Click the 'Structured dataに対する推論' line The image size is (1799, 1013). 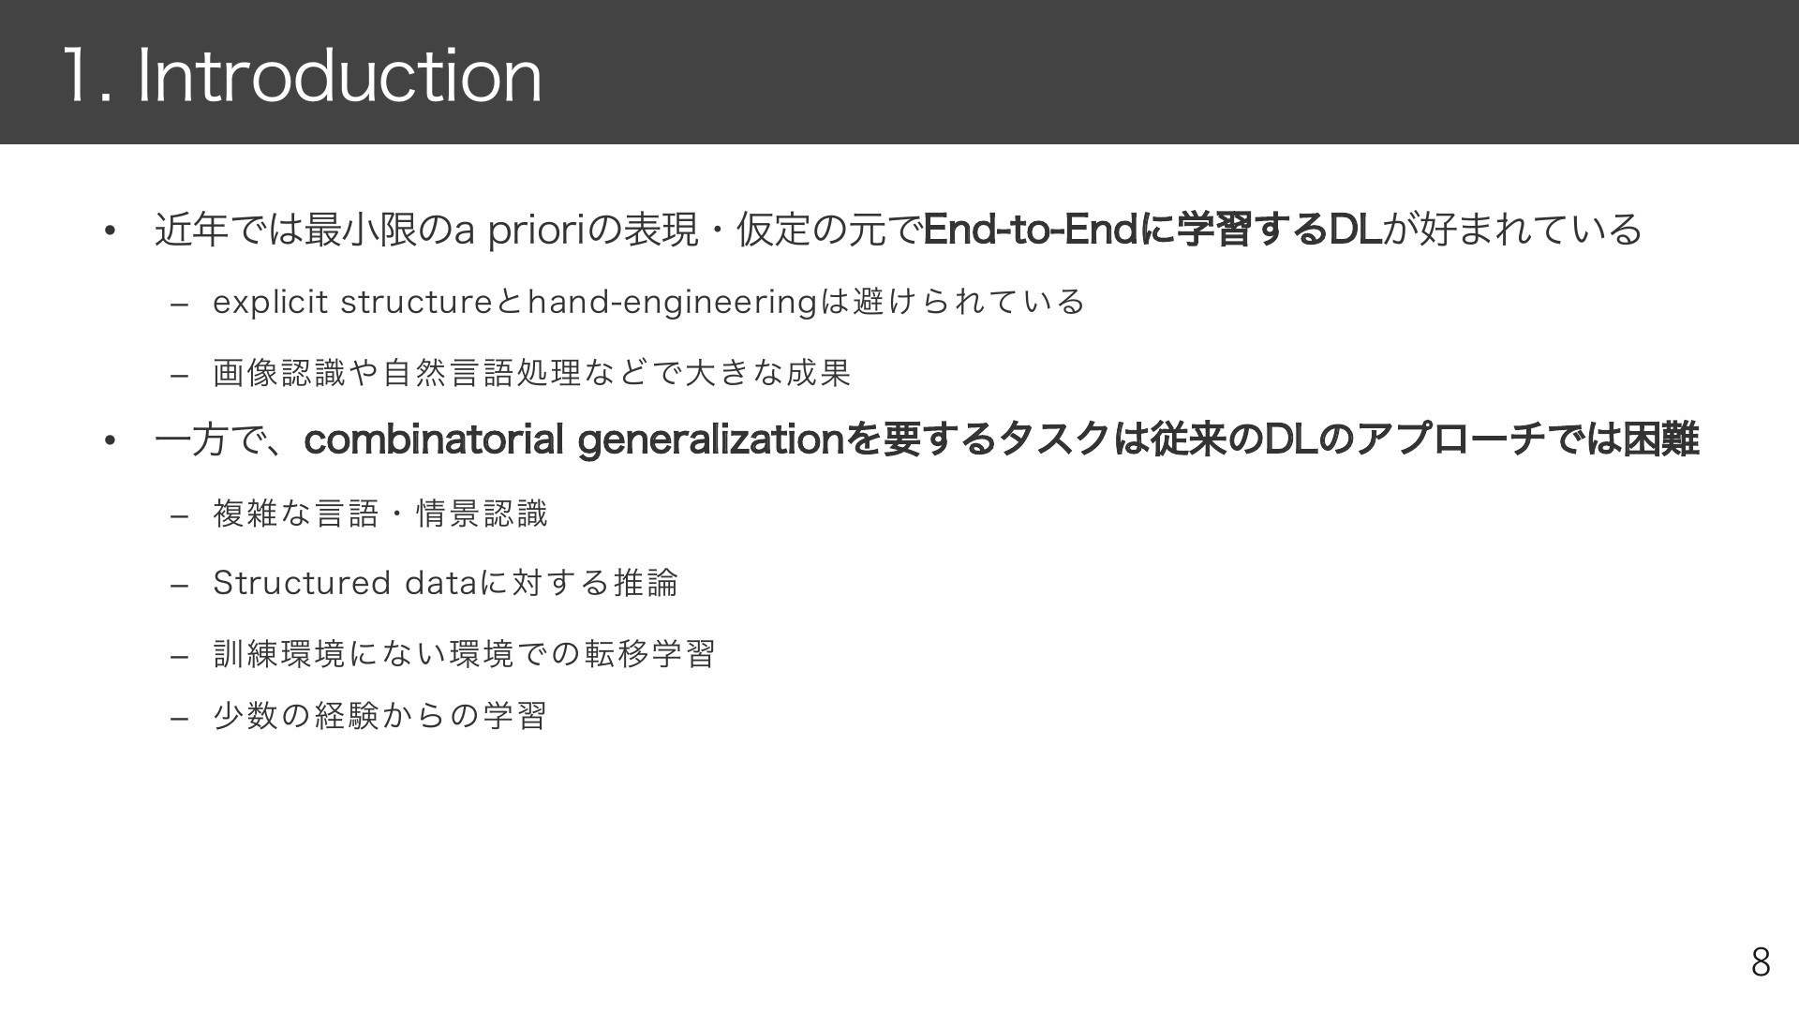tap(445, 583)
